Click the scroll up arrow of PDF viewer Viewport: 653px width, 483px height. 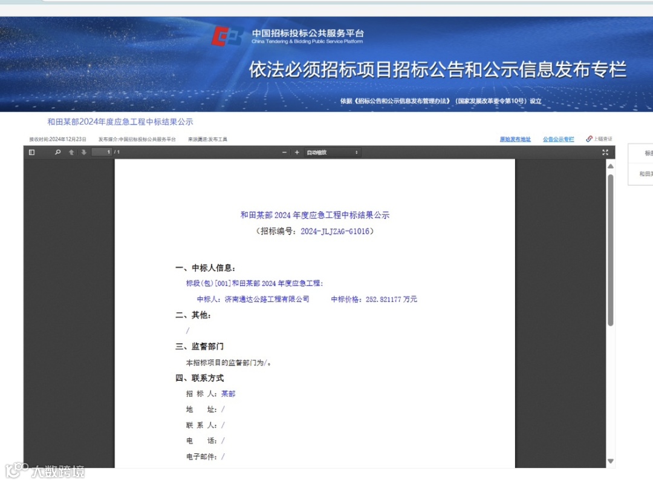[x=611, y=166]
